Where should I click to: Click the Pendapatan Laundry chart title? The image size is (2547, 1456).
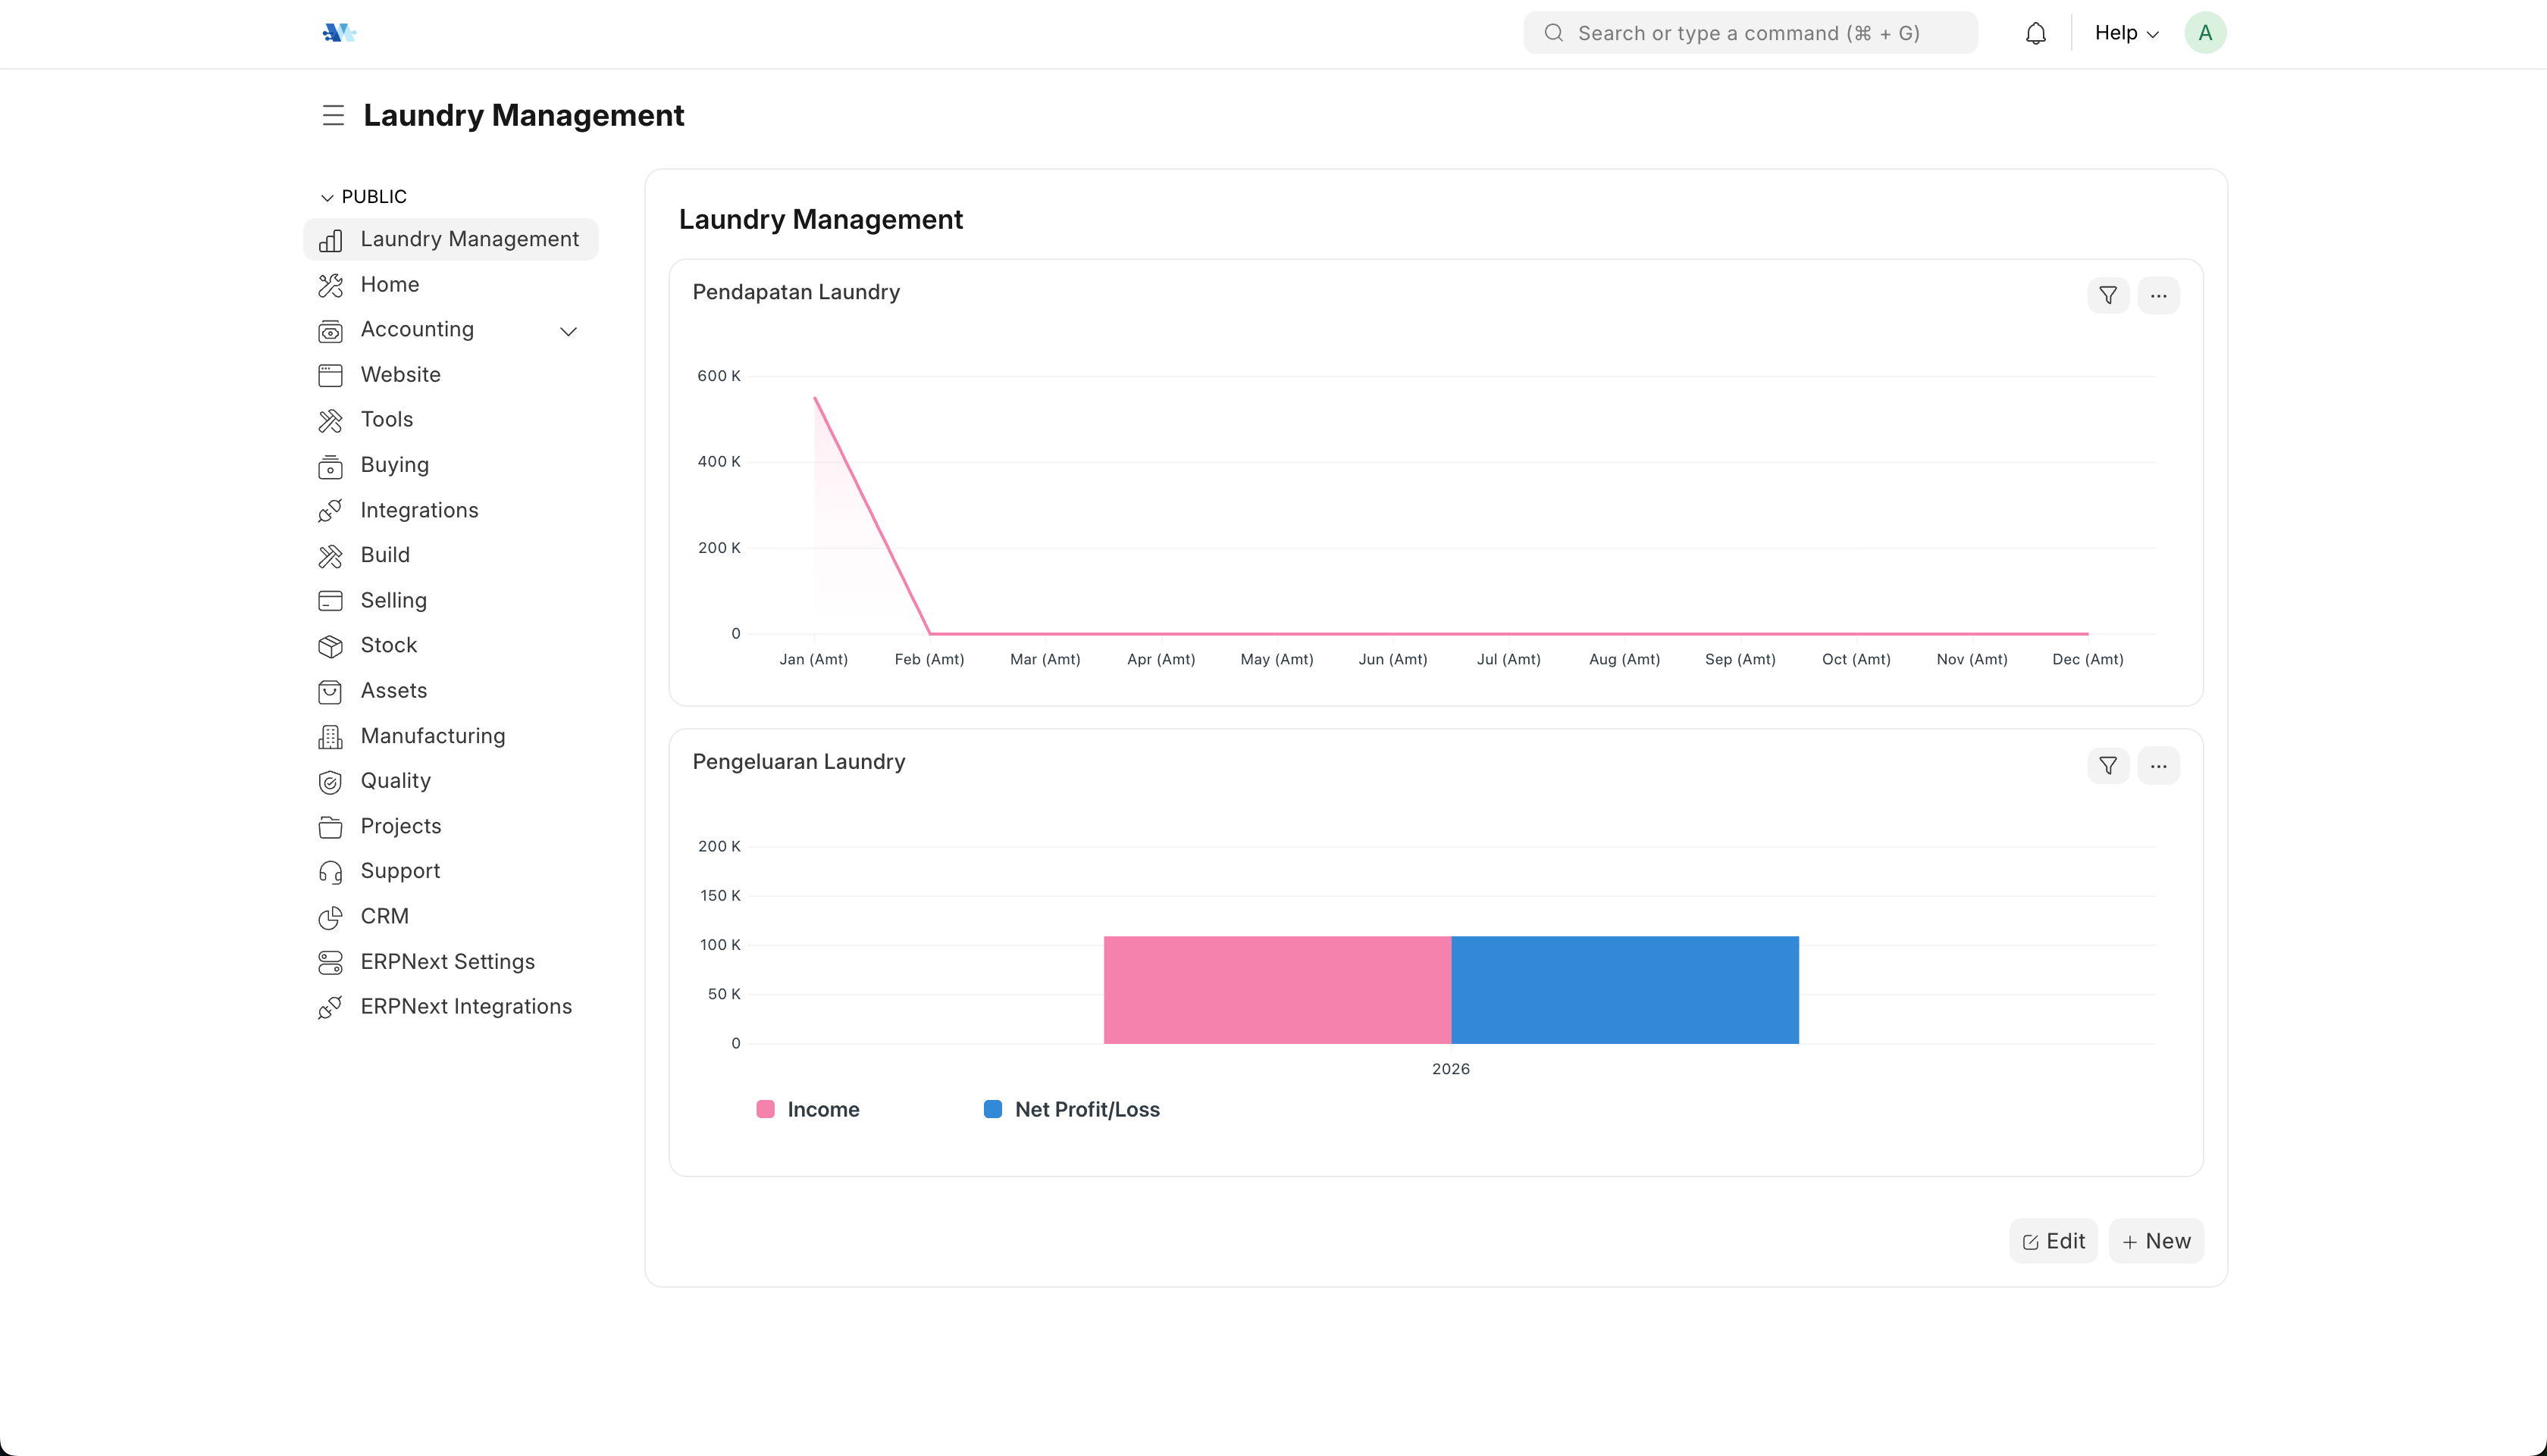point(796,292)
